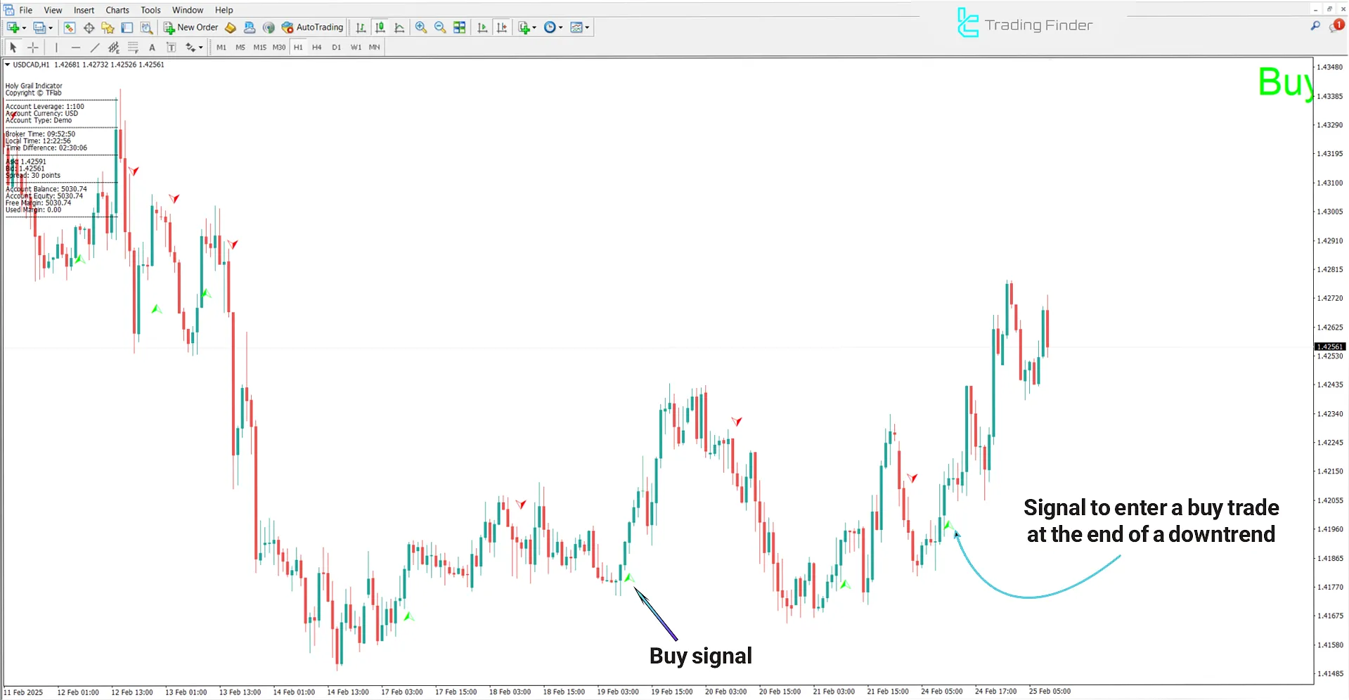
Task: Click the current Bid price marker on the axis
Action: [1331, 346]
